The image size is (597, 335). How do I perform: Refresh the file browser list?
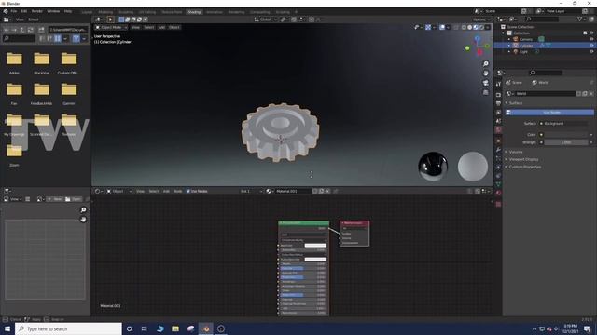(31, 29)
